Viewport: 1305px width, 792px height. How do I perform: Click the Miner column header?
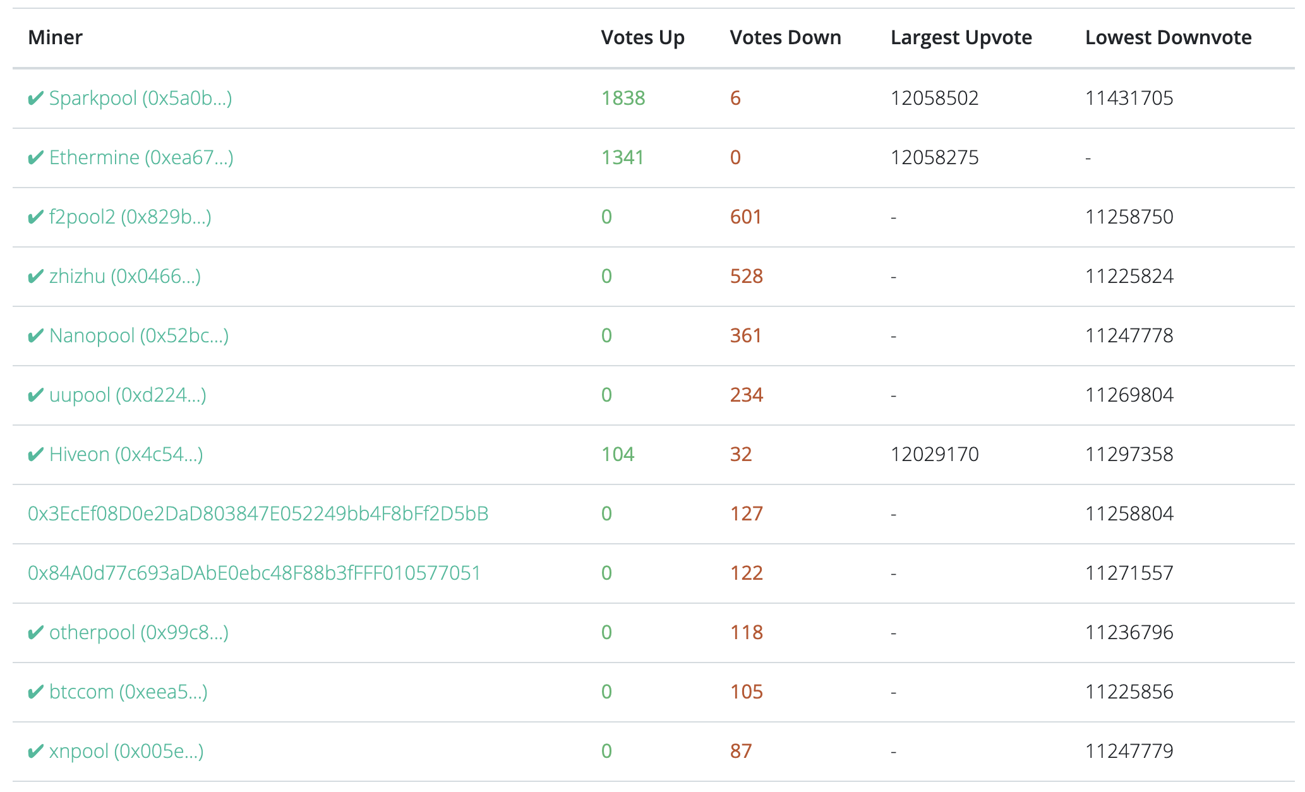56,38
